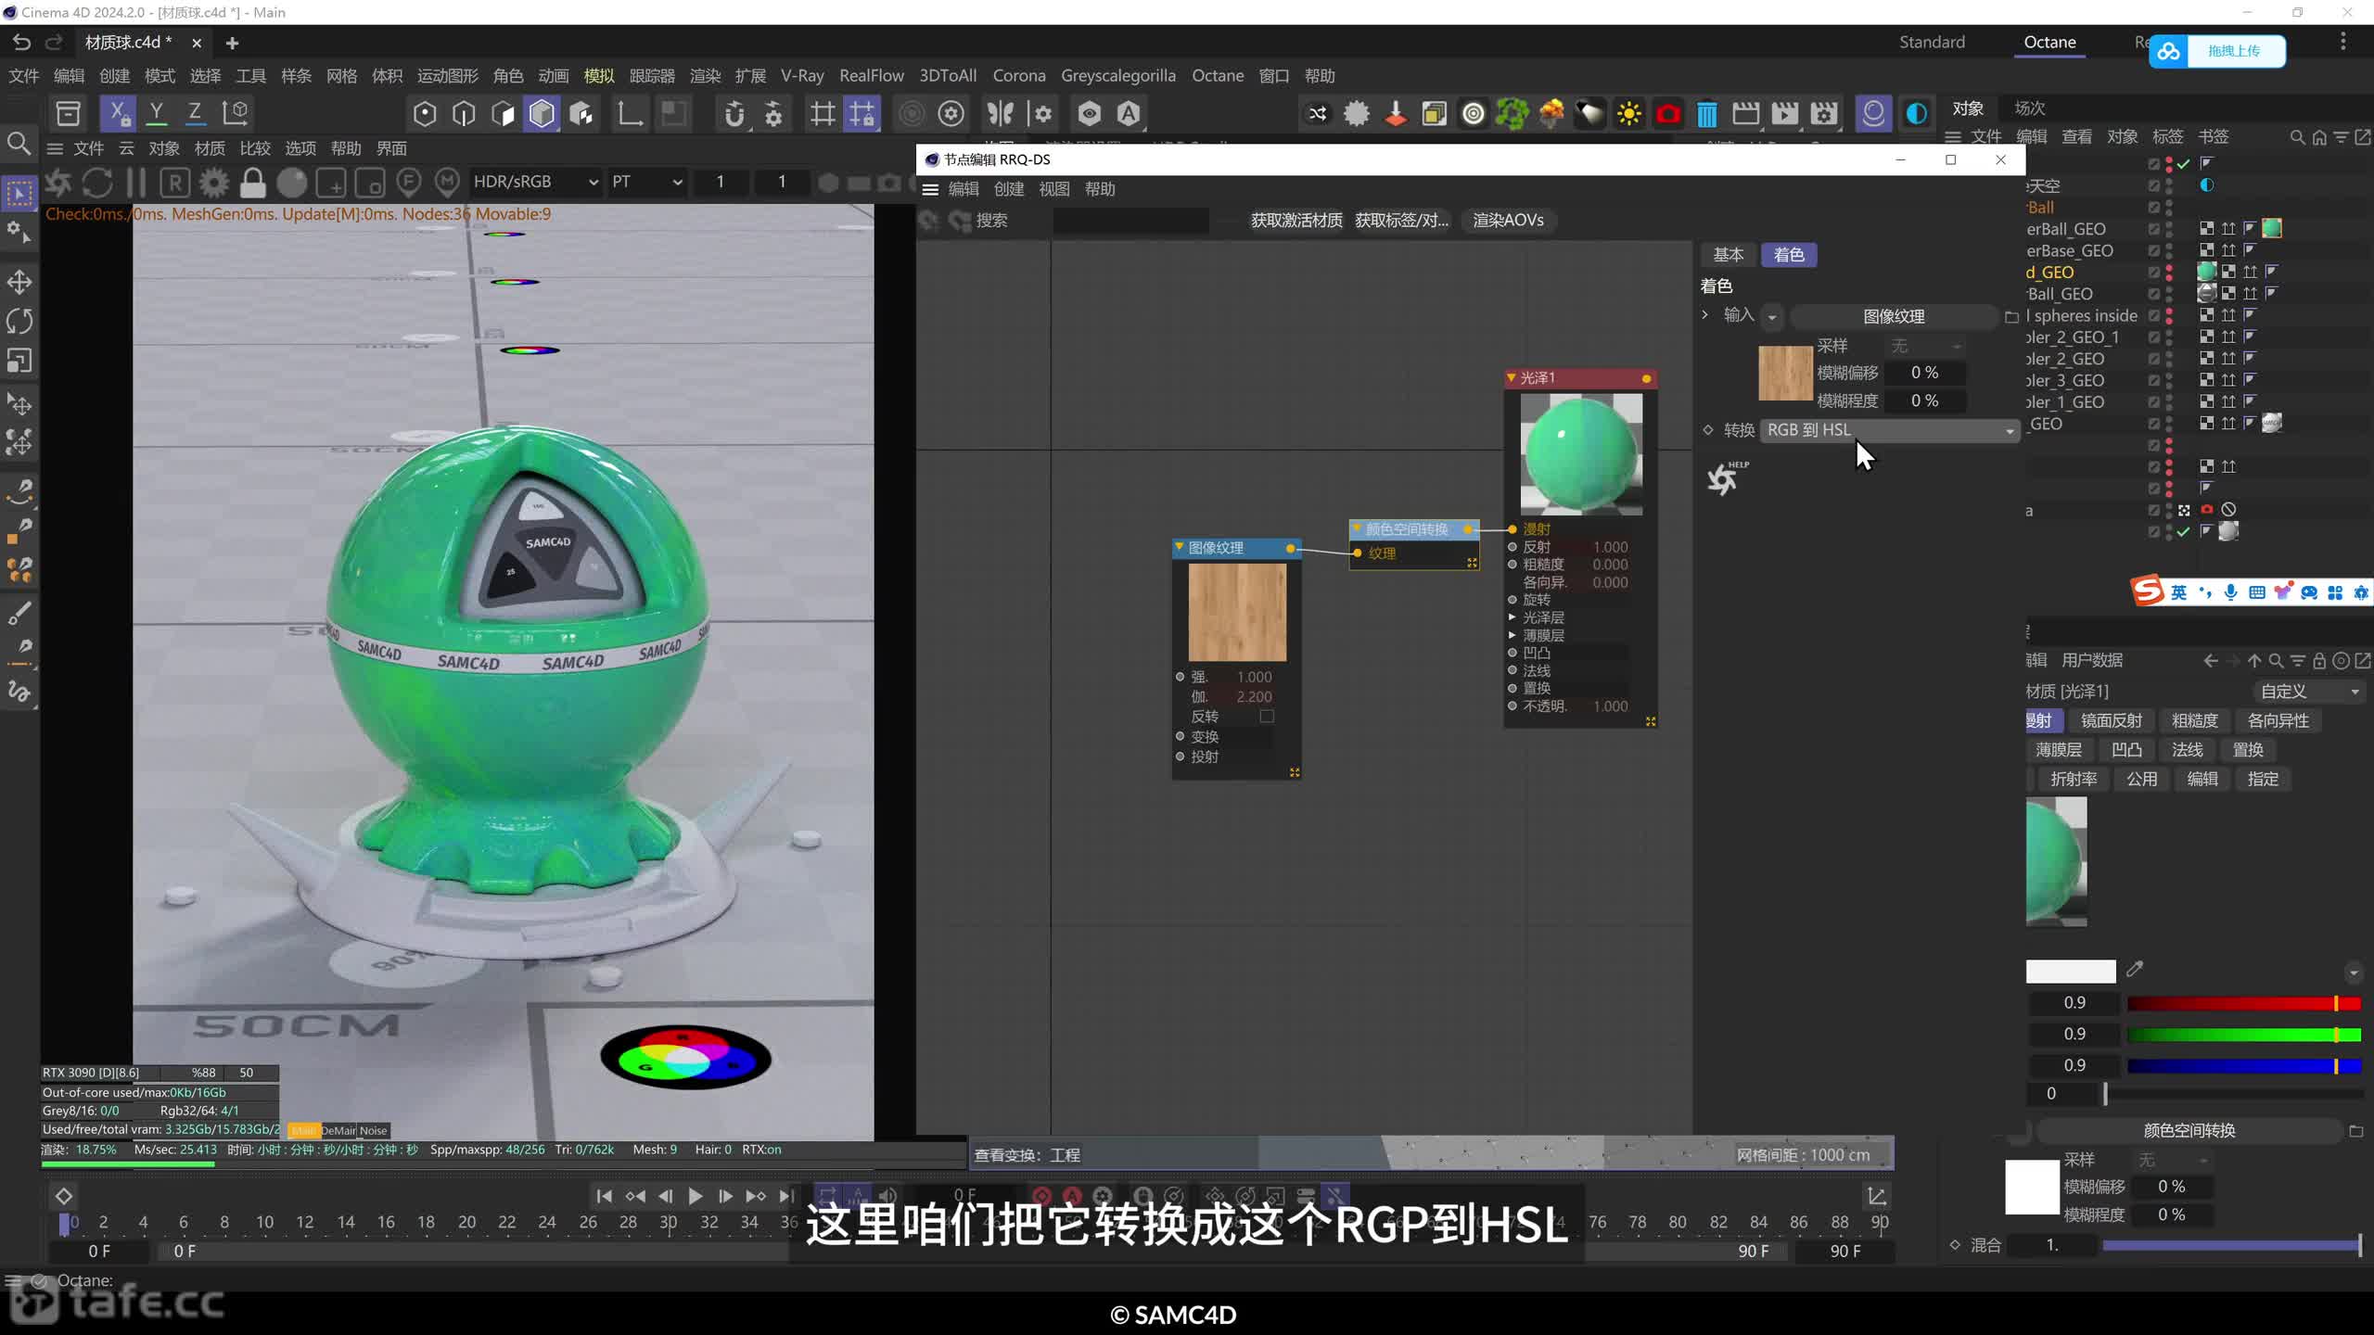Expand the 光泽层 entry in 光泽1 node
This screenshot has height=1335, width=2374.
point(1512,617)
